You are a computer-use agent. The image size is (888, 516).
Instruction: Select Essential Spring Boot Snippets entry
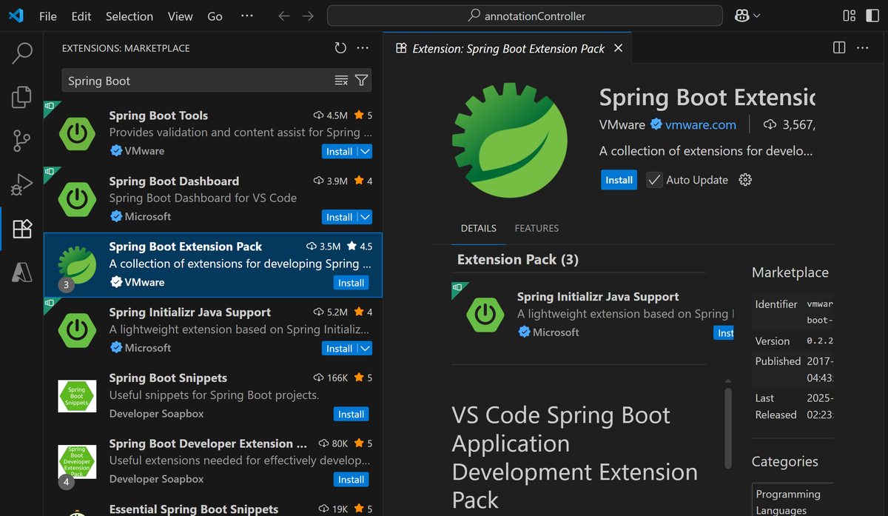coord(194,509)
